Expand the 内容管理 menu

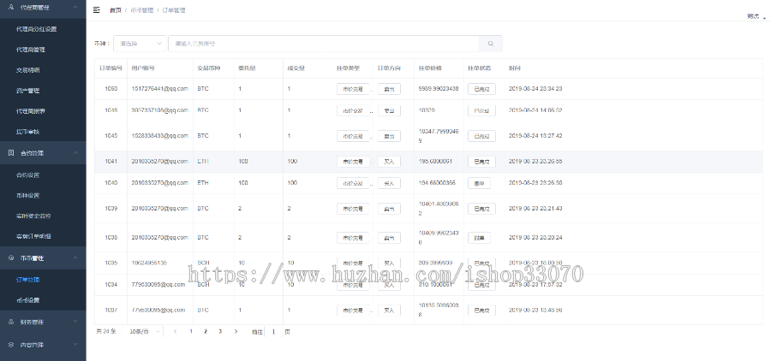43,345
